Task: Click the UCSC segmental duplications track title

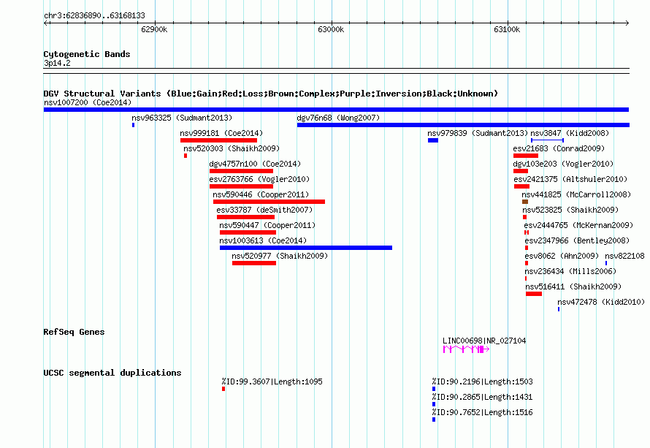Action: [x=112, y=373]
